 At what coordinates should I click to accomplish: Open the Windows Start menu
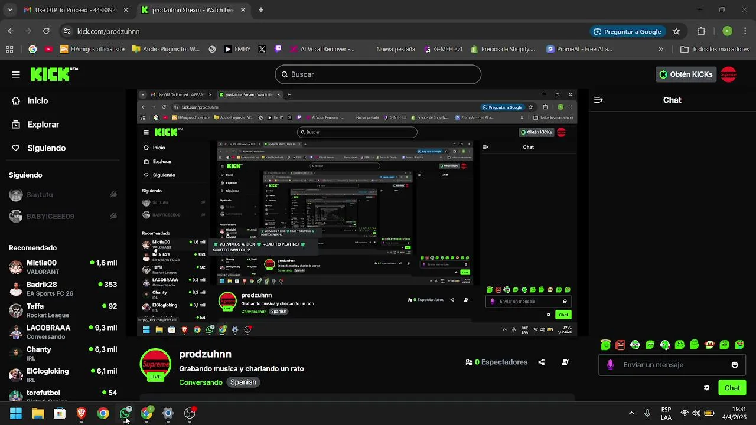tap(16, 413)
